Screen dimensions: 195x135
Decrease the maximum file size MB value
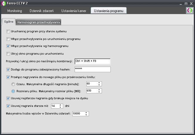[x=99, y=92]
